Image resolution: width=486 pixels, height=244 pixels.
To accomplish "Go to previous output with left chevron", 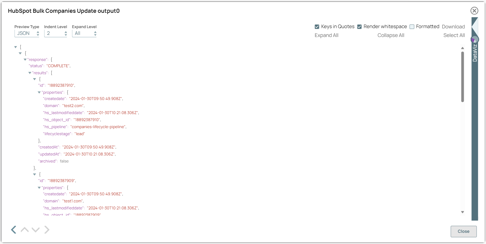I will (14, 230).
